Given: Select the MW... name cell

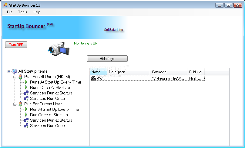Looking at the screenshot, I should point(101,78).
